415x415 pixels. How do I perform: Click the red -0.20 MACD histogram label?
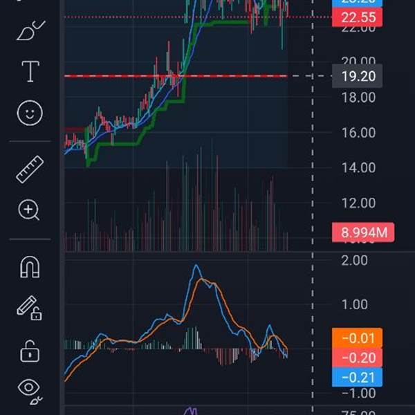pos(357,358)
